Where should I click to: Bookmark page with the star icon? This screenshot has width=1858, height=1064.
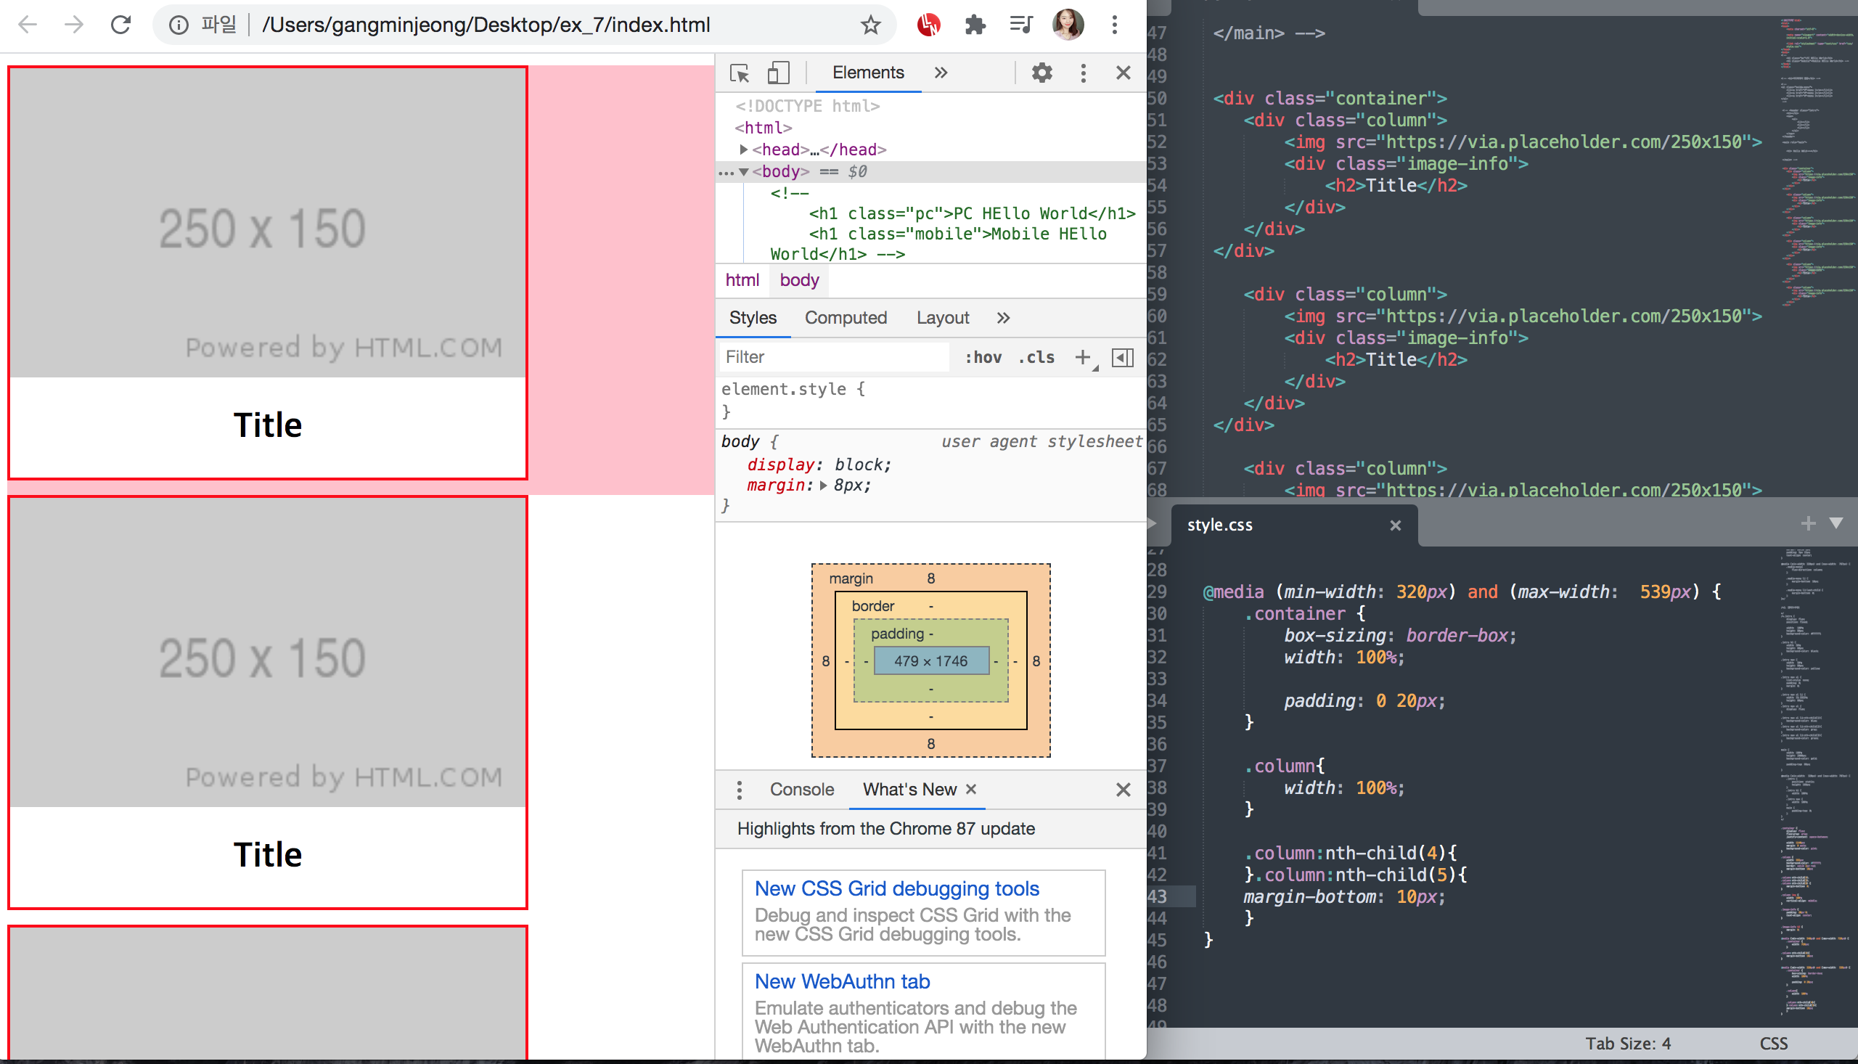click(870, 25)
